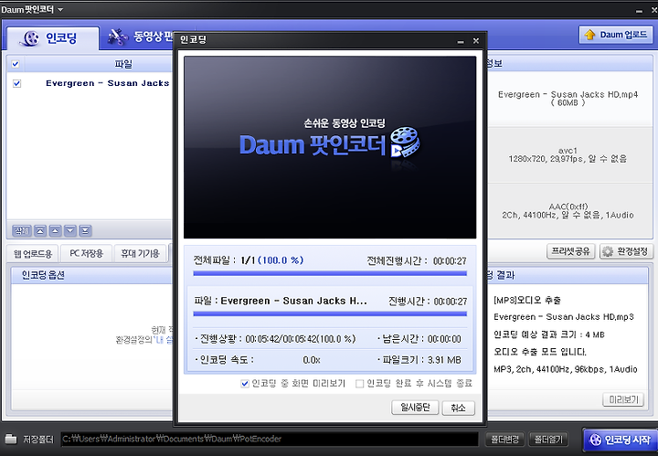This screenshot has width=658, height=456.
Task: Click the 파일크기 3.91 MB value
Action: click(444, 360)
